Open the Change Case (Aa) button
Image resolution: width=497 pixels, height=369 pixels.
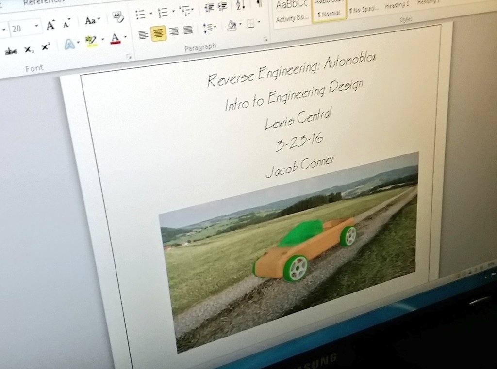tap(92, 21)
